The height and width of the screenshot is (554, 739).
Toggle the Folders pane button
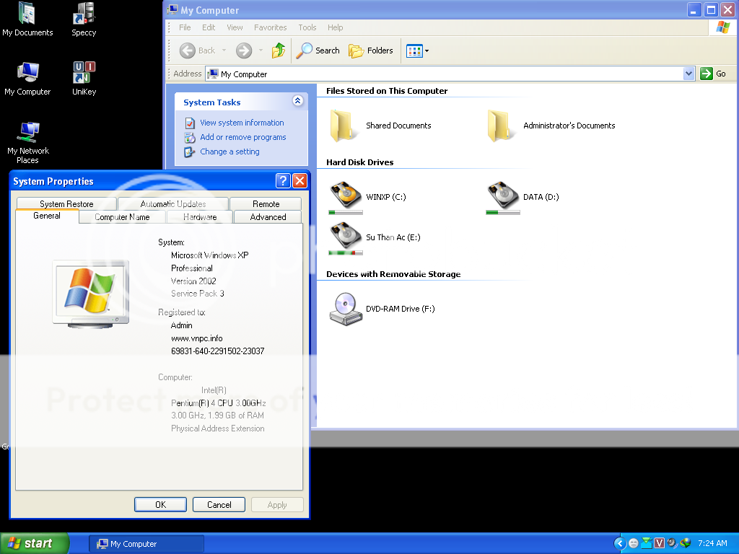pyautogui.click(x=370, y=50)
